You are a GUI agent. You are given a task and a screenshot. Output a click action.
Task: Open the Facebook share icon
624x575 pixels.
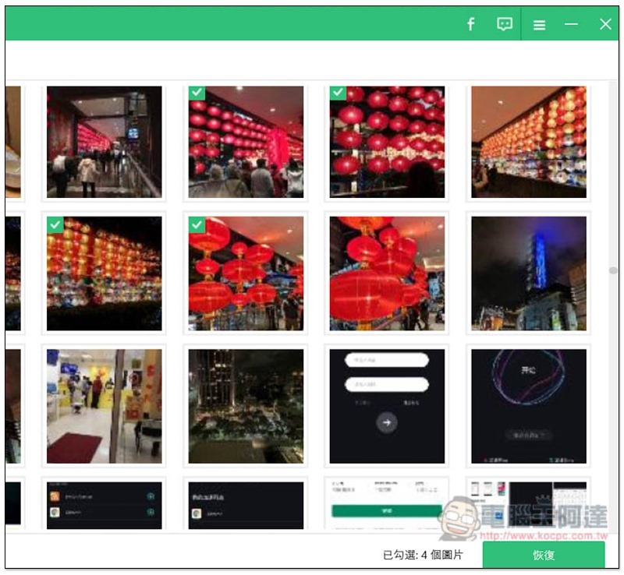(470, 24)
